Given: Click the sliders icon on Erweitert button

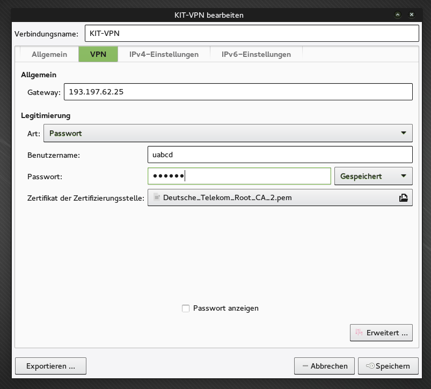Looking at the screenshot, I should (x=359, y=333).
